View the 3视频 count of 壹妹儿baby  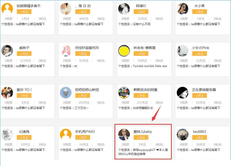tap(125, 145)
